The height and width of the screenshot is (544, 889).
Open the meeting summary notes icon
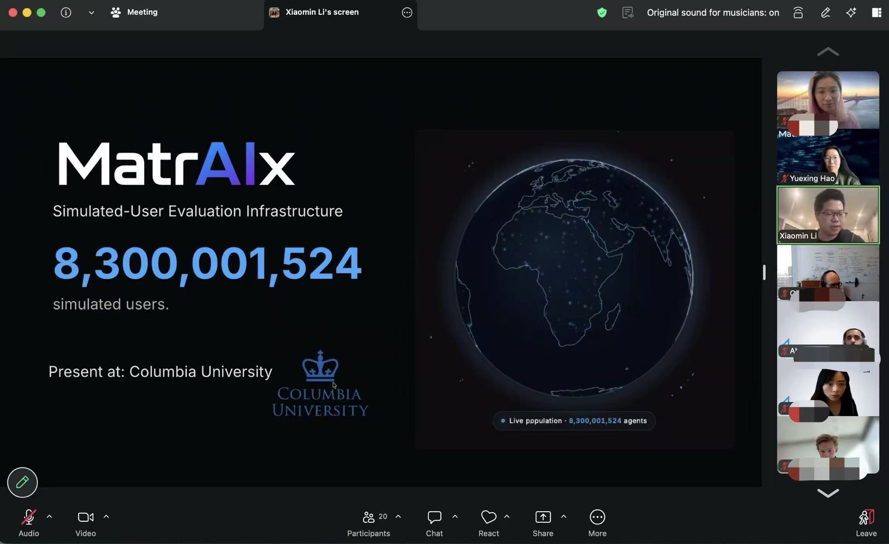pyautogui.click(x=628, y=13)
